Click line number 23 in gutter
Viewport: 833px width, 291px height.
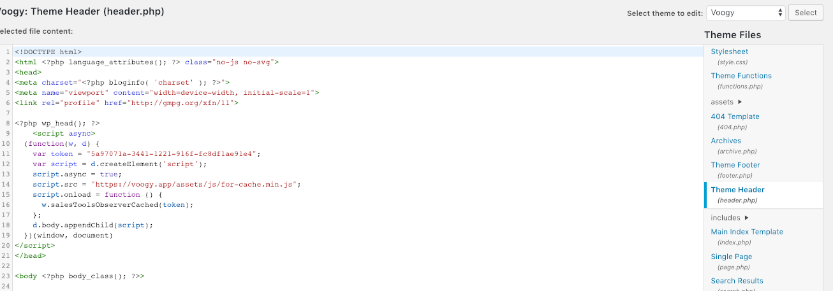point(6,276)
